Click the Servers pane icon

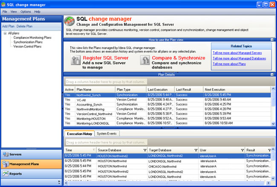[x=6, y=154]
